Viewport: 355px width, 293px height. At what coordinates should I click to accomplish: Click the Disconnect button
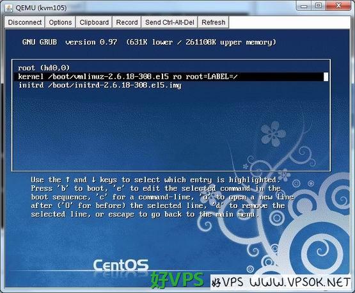[25, 22]
